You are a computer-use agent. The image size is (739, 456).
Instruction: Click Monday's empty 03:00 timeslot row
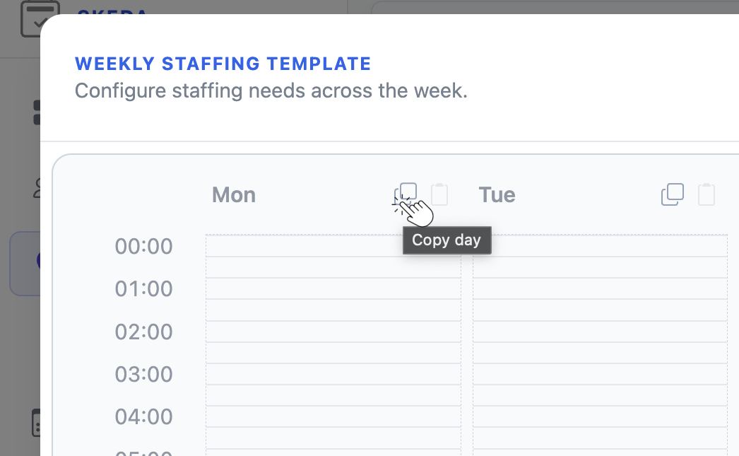(x=333, y=373)
